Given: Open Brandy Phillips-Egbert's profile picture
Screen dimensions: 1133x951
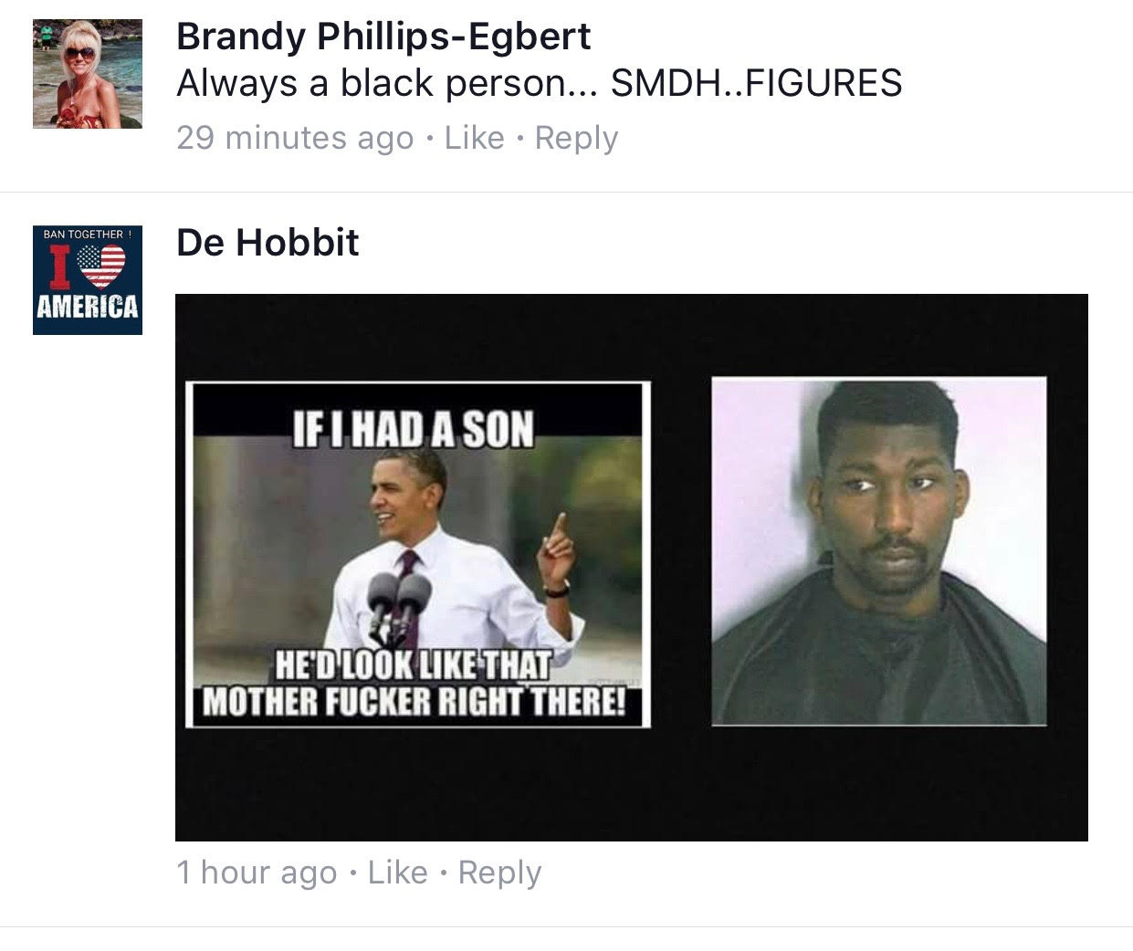Looking at the screenshot, I should (x=88, y=74).
